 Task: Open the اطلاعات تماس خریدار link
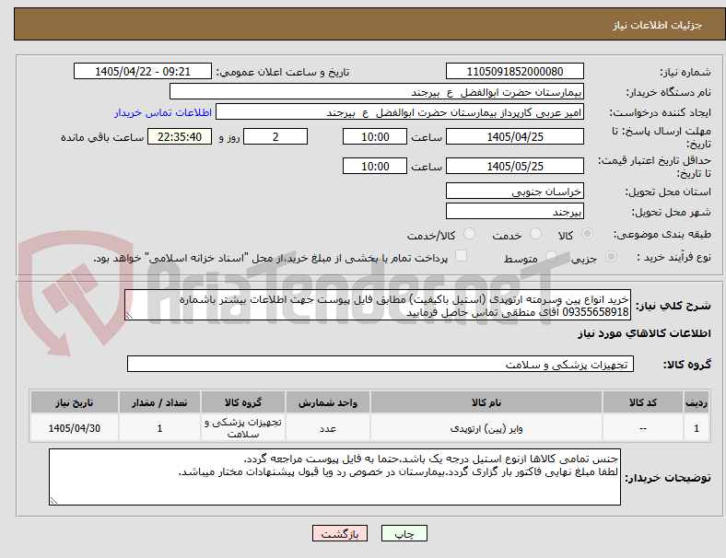[x=163, y=112]
